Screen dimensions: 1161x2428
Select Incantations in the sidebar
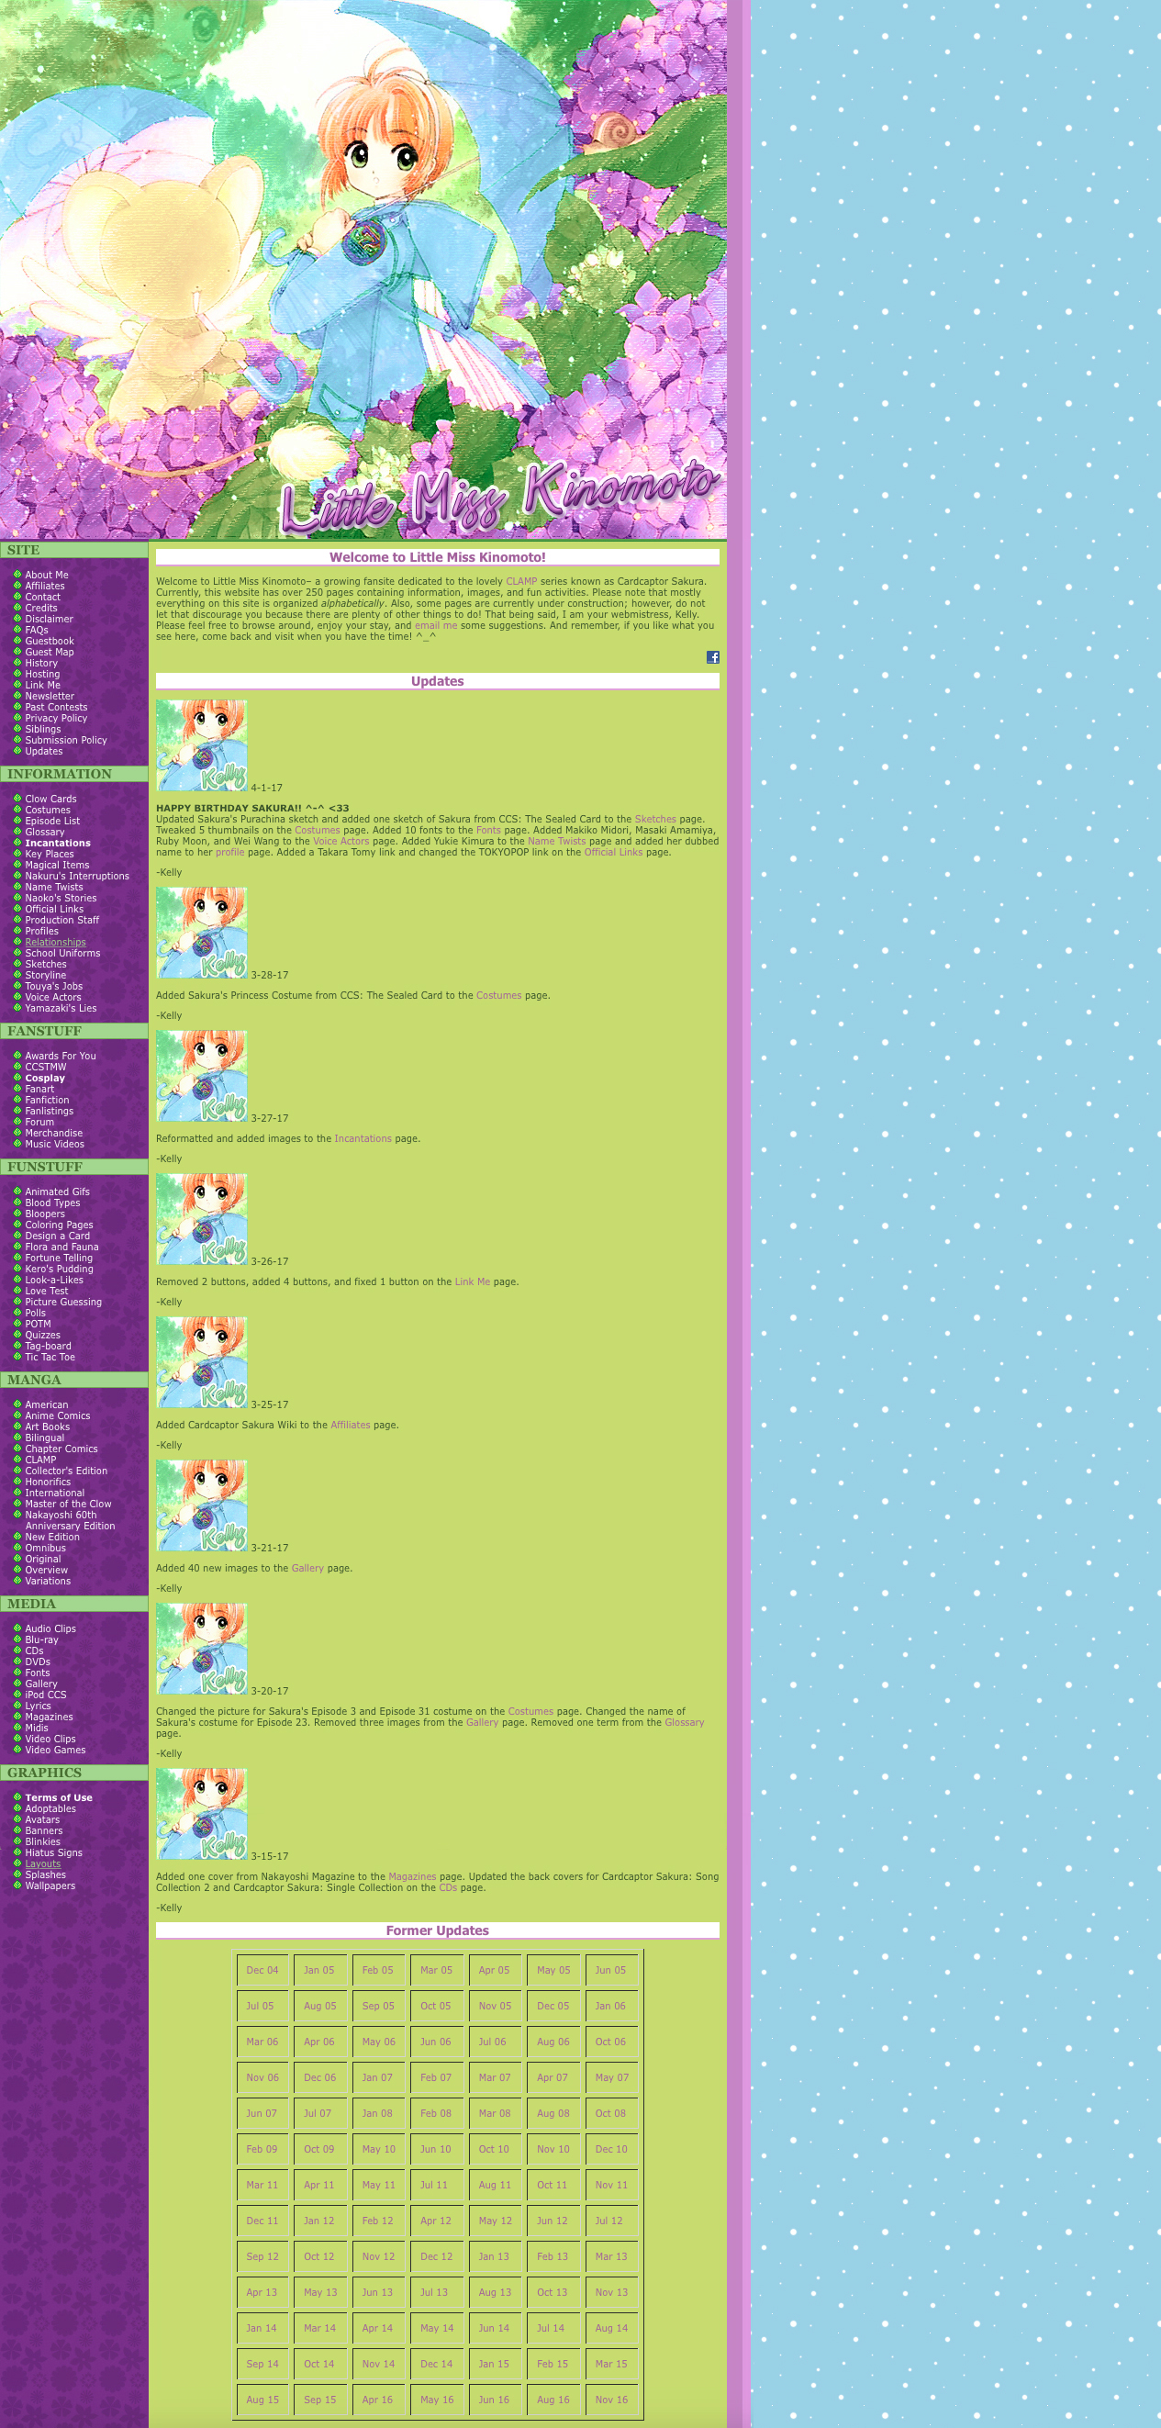click(x=58, y=844)
